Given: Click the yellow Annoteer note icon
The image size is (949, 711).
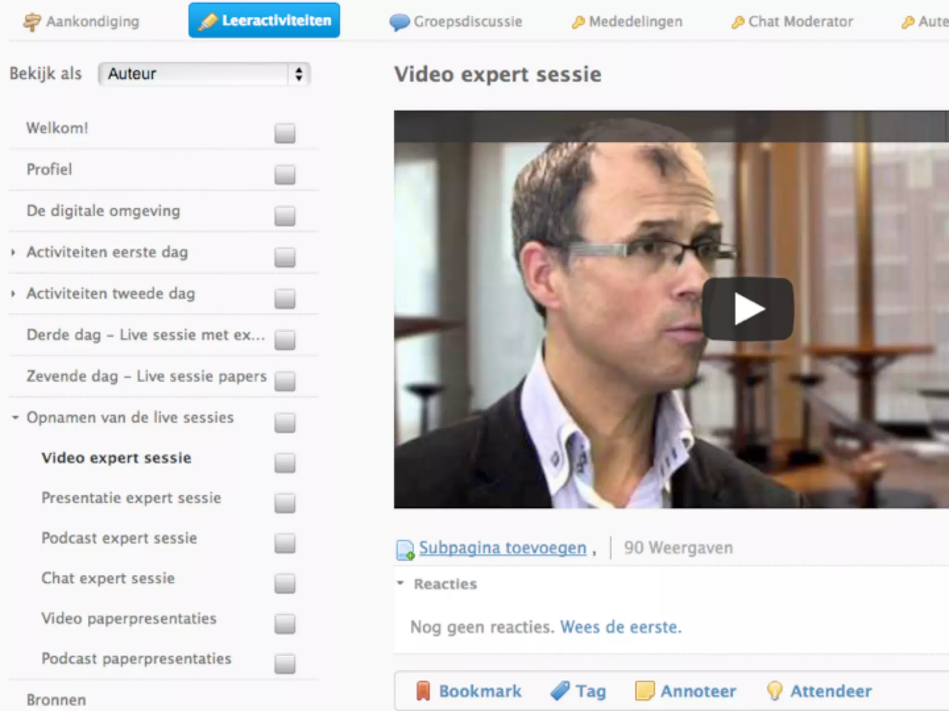Looking at the screenshot, I should (645, 691).
